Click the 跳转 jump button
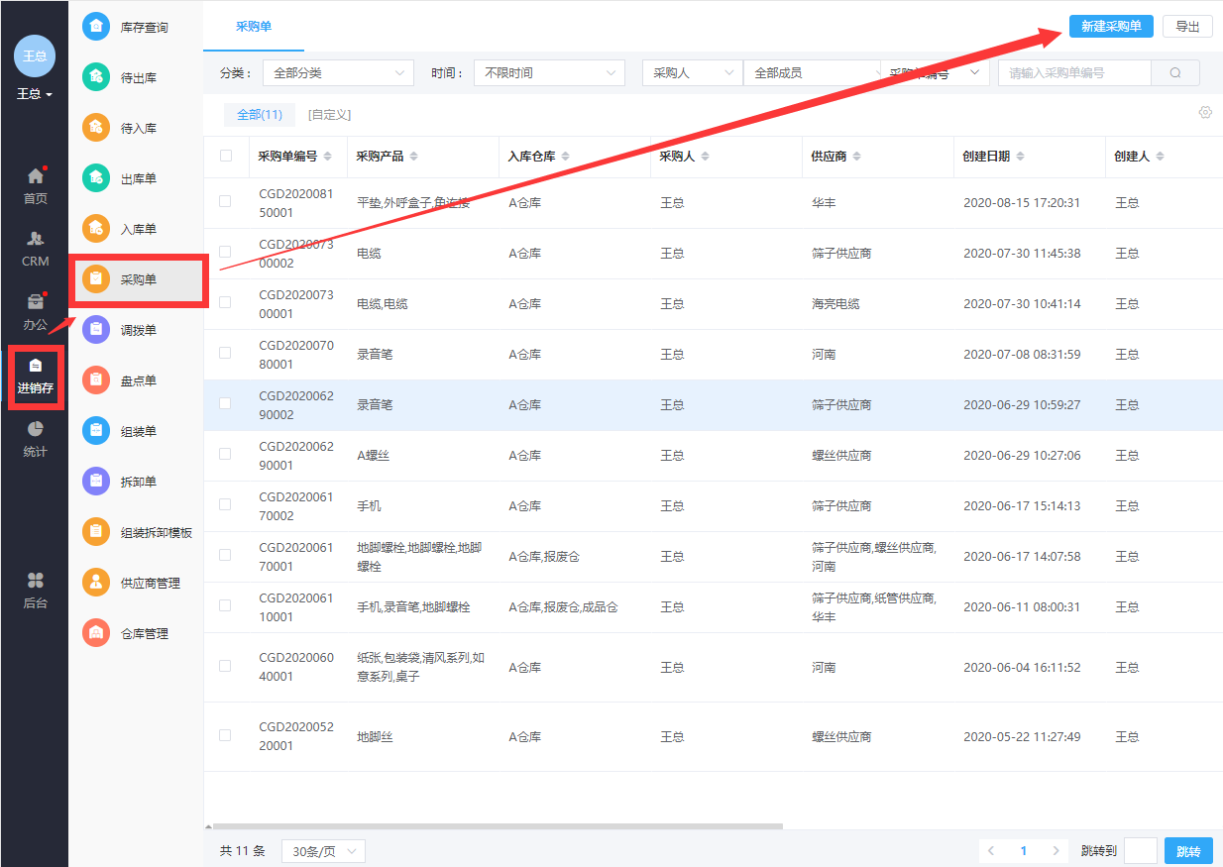1223x867 pixels. coord(1188,851)
